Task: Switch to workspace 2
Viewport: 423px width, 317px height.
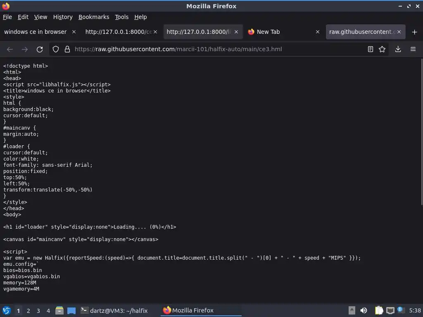Action: pos(29,311)
